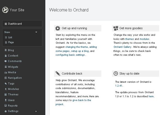
Task: Follow the setup up a blog link
Action: point(80,51)
